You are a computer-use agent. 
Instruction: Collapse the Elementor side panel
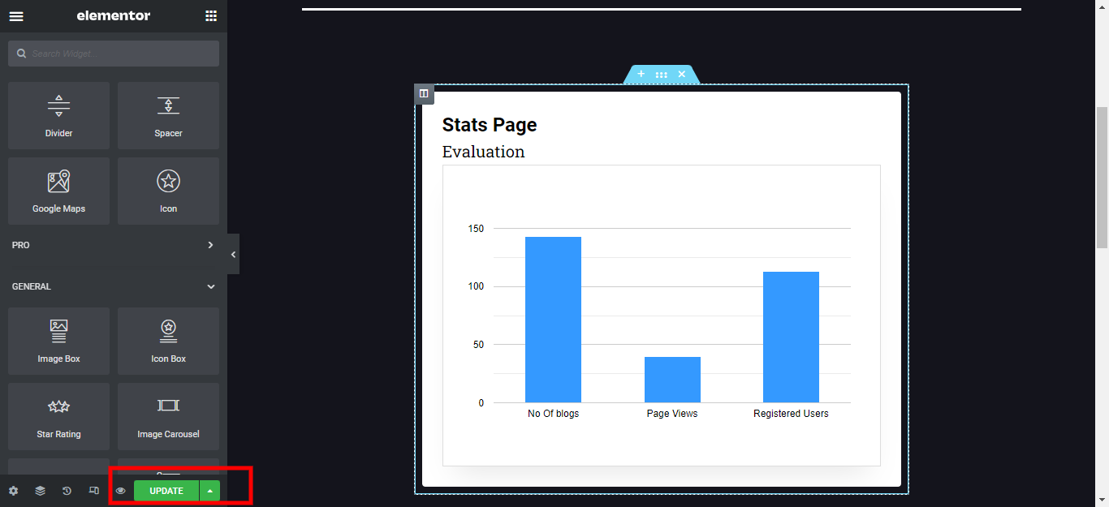click(x=233, y=254)
